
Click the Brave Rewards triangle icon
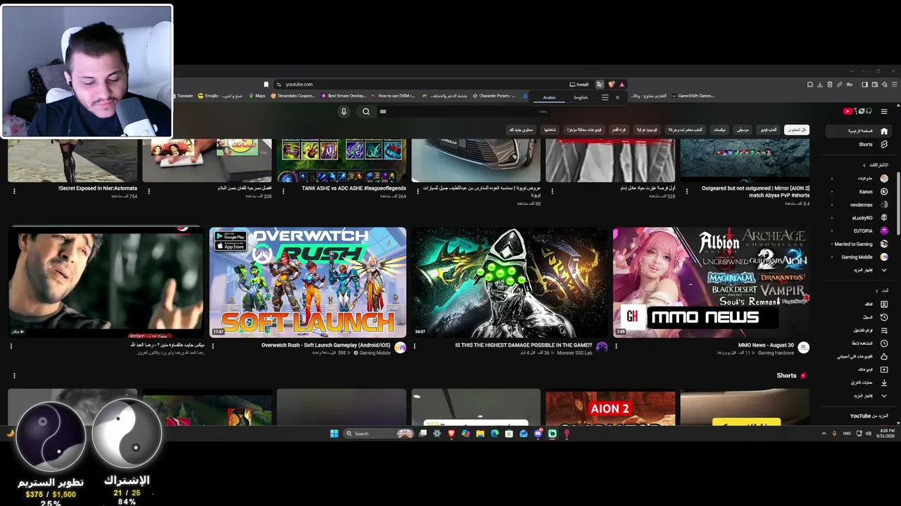point(622,84)
